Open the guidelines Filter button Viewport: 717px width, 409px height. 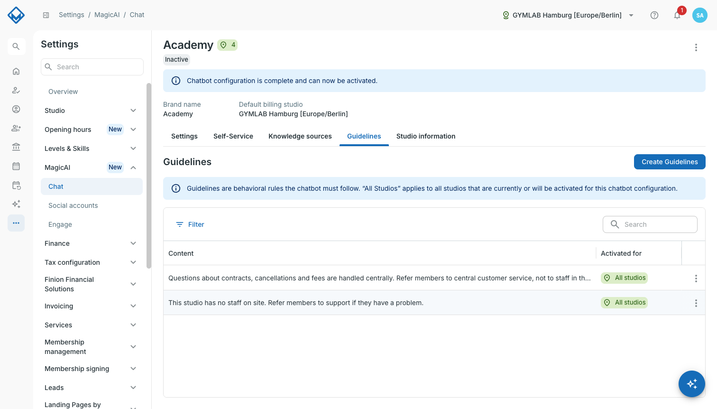[190, 224]
